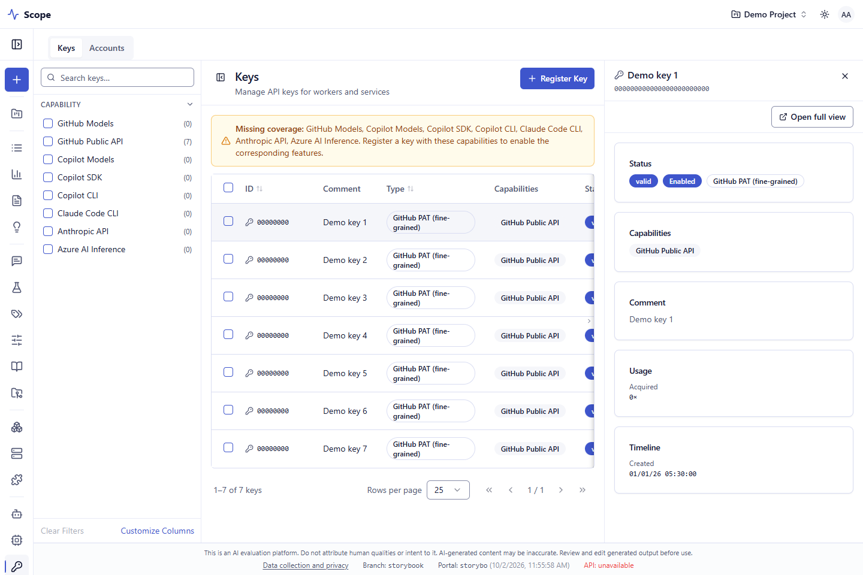Tick the select-all checkbox in table header
This screenshot has width=863, height=575.
pyautogui.click(x=228, y=187)
